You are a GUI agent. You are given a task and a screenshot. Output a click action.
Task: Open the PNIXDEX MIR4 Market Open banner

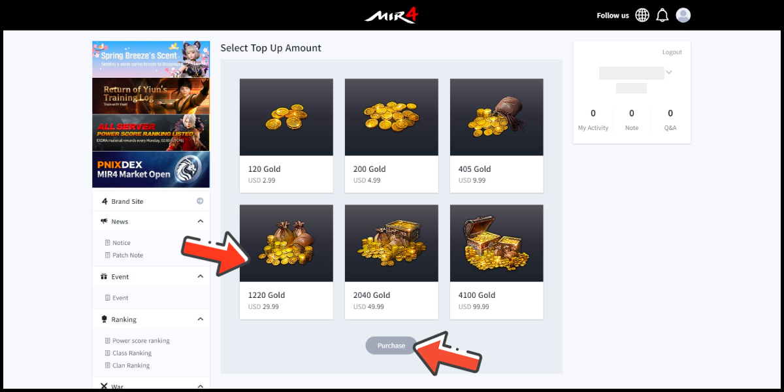click(x=151, y=170)
